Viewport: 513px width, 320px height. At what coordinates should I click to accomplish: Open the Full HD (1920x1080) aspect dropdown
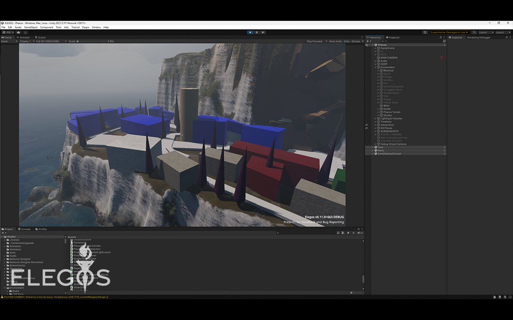50,41
